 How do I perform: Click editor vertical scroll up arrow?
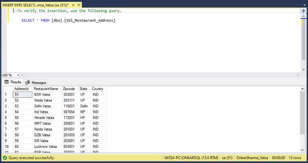303,16
